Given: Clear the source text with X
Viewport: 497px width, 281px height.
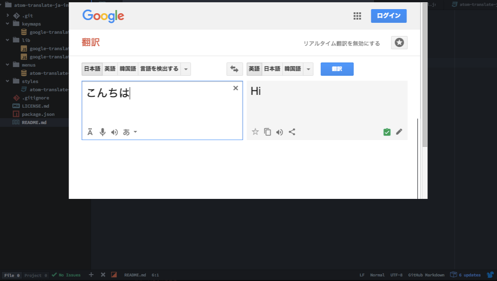Looking at the screenshot, I should point(235,88).
